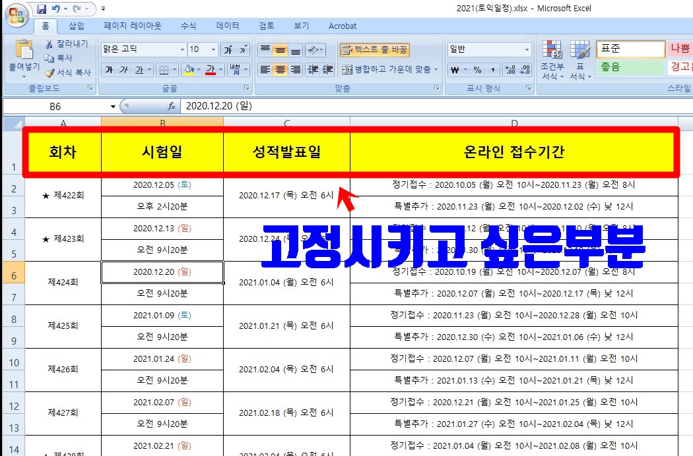The image size is (693, 456).
Task: Increase the cell indent
Action: [x=327, y=69]
